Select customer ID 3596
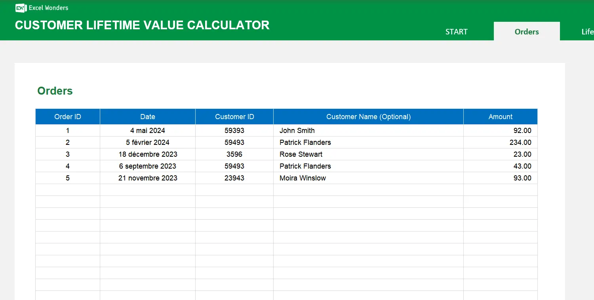This screenshot has width=594, height=300. (x=234, y=154)
